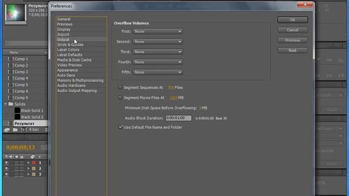Click the solo column header icon

pos(17,157)
